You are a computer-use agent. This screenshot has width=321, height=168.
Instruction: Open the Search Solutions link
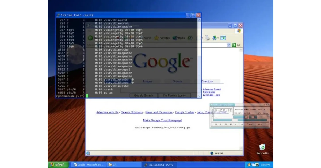132,112
